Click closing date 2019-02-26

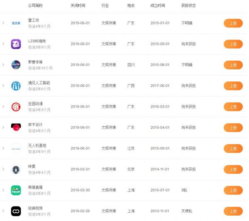click(x=80, y=211)
